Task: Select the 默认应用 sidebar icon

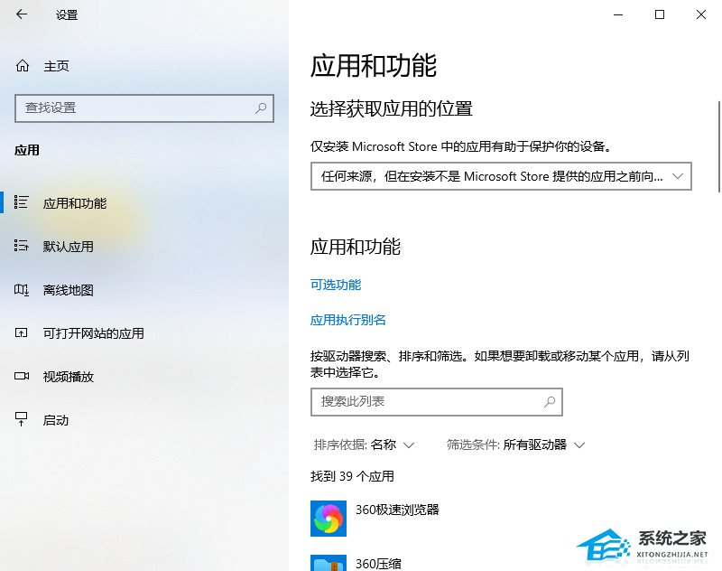Action: point(21,246)
